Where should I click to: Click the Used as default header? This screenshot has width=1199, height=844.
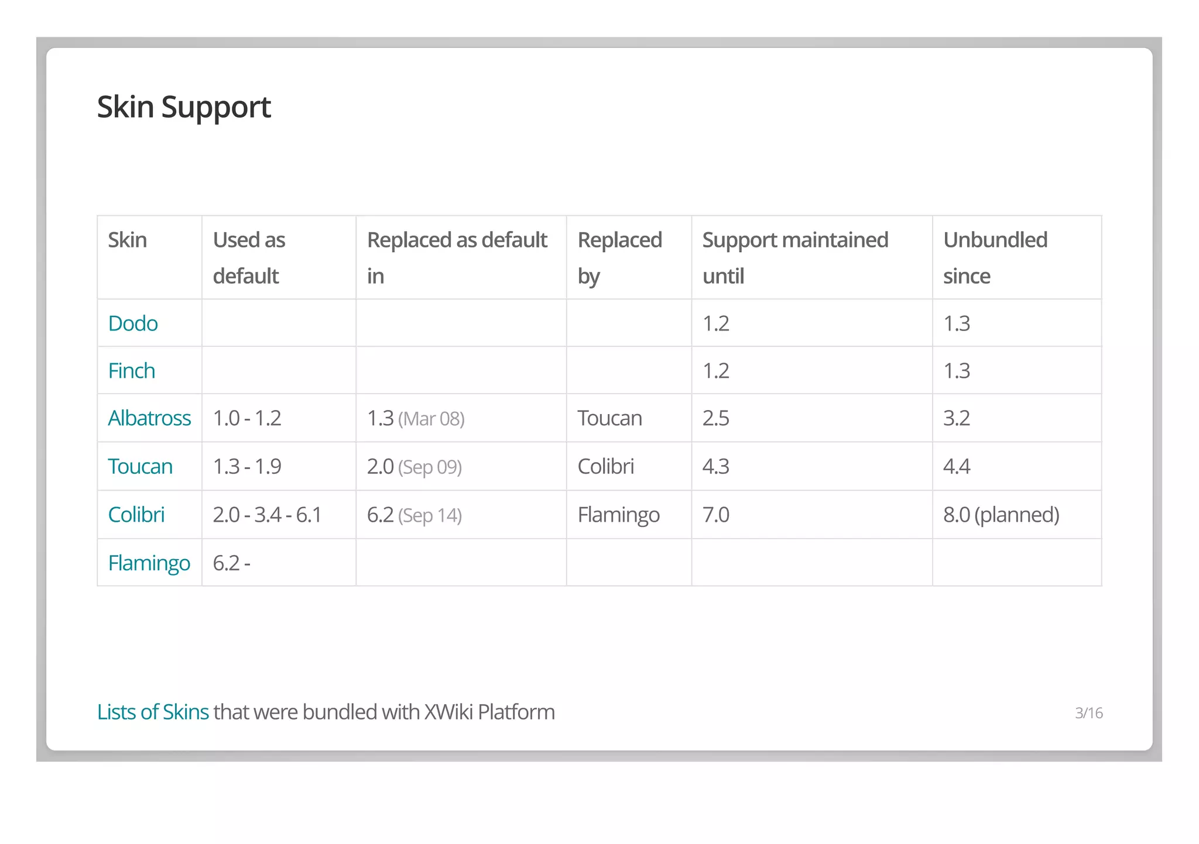pos(249,257)
